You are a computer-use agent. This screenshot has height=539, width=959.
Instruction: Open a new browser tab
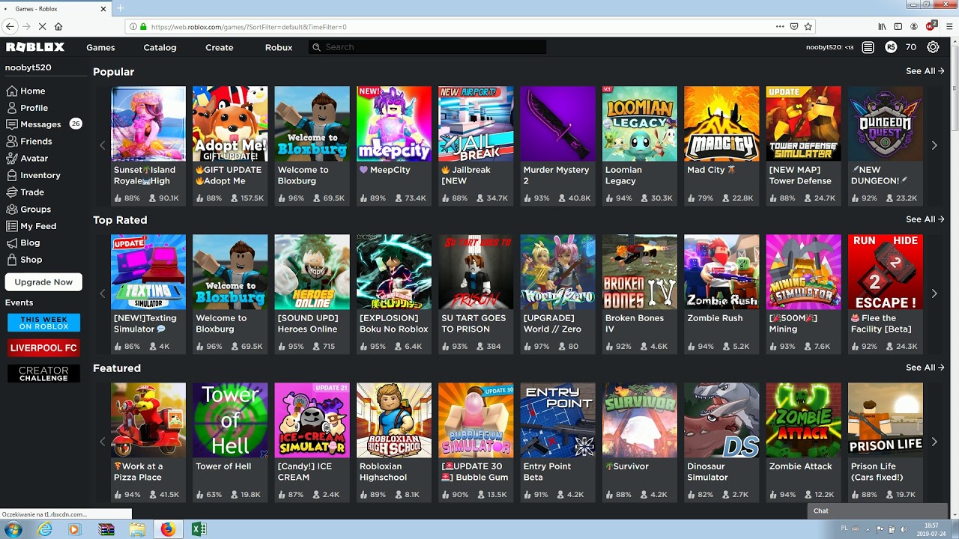(120, 8)
